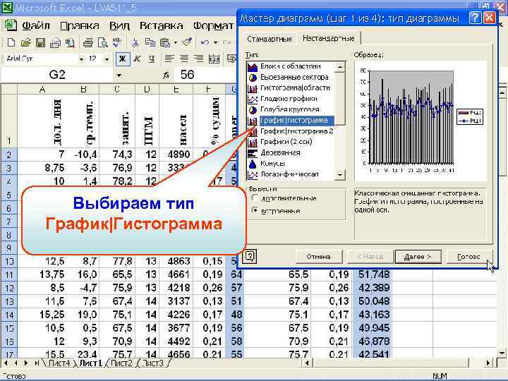This screenshot has width=508, height=381.
Task: Switch to the Стандартные tab
Action: (270, 39)
